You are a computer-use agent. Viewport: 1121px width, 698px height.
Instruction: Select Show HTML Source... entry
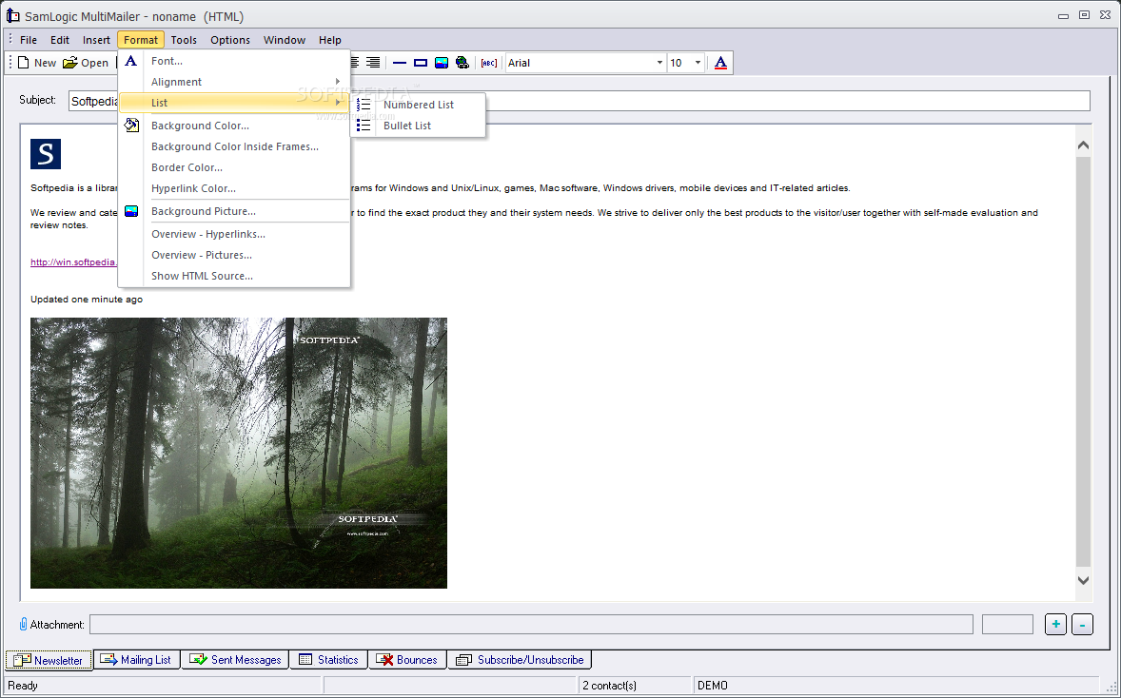[x=234, y=276]
